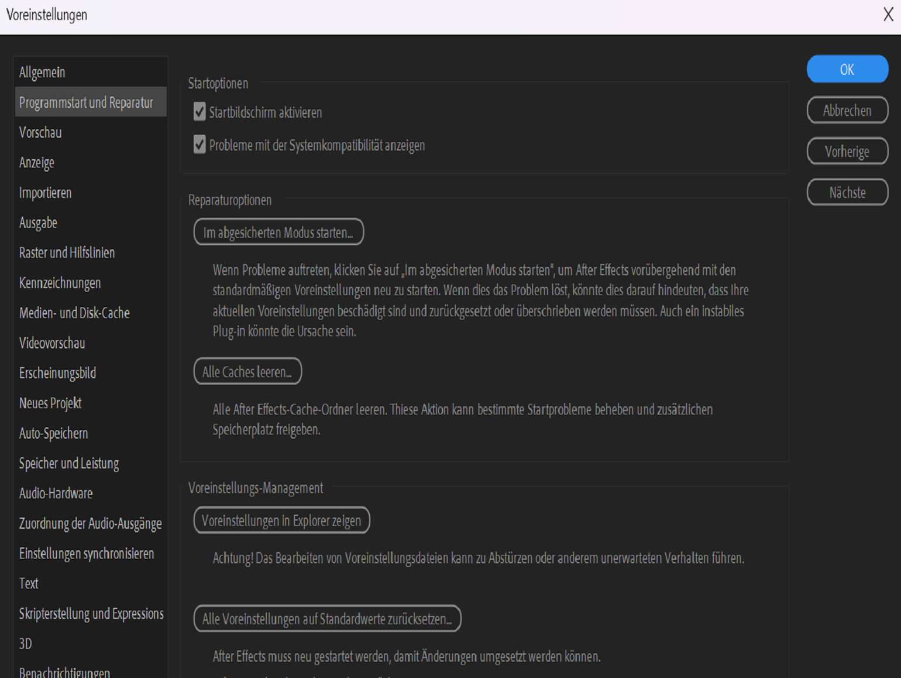
Task: Enable or disable Startbildschirm aktivieren checkbox
Action: pos(200,112)
